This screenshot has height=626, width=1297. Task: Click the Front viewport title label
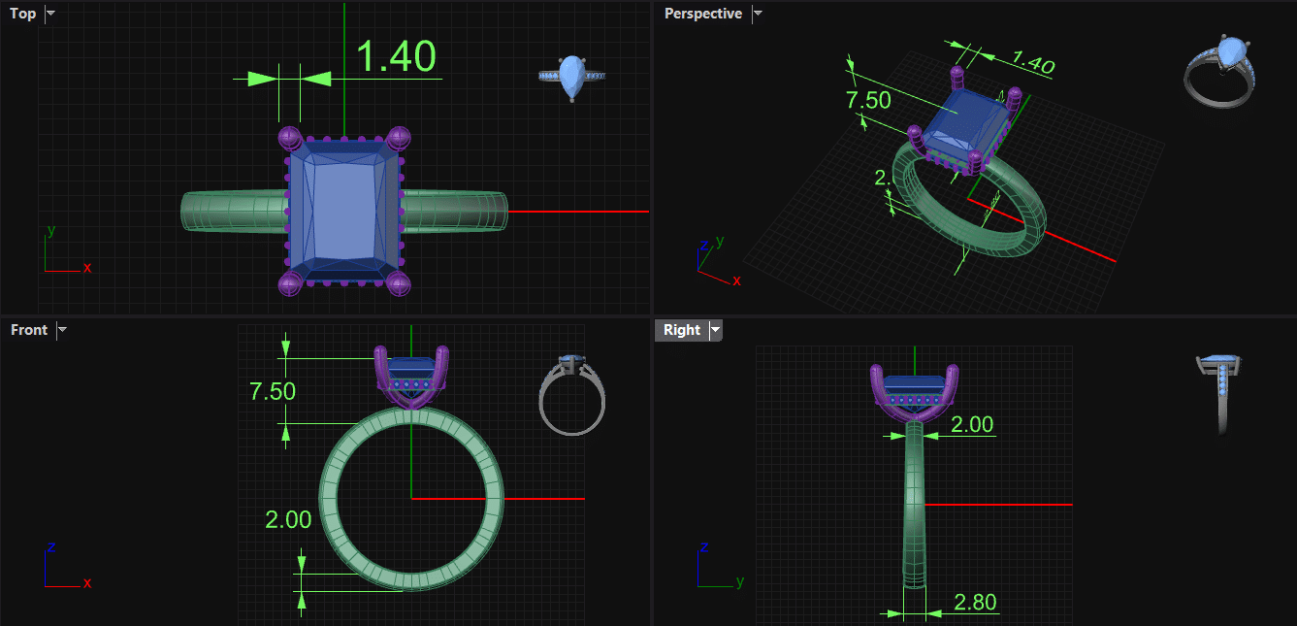(x=29, y=330)
